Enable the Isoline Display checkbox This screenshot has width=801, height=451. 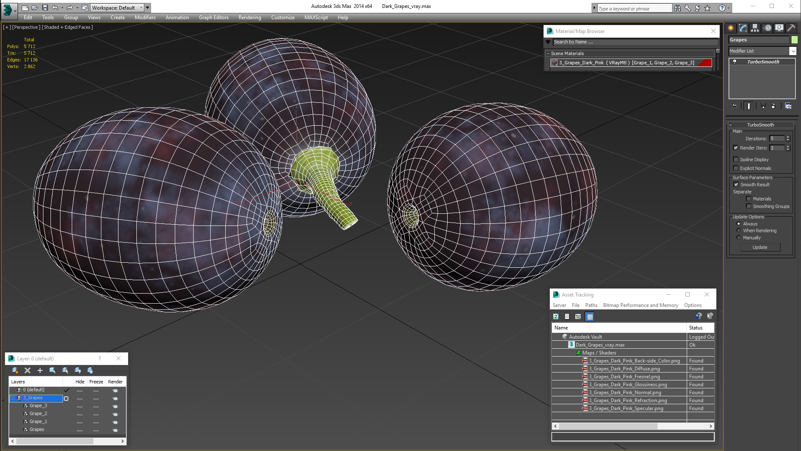[736, 160]
